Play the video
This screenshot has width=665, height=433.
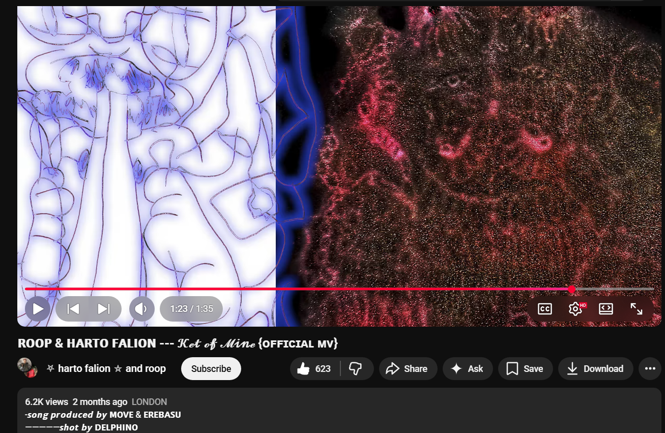click(38, 308)
